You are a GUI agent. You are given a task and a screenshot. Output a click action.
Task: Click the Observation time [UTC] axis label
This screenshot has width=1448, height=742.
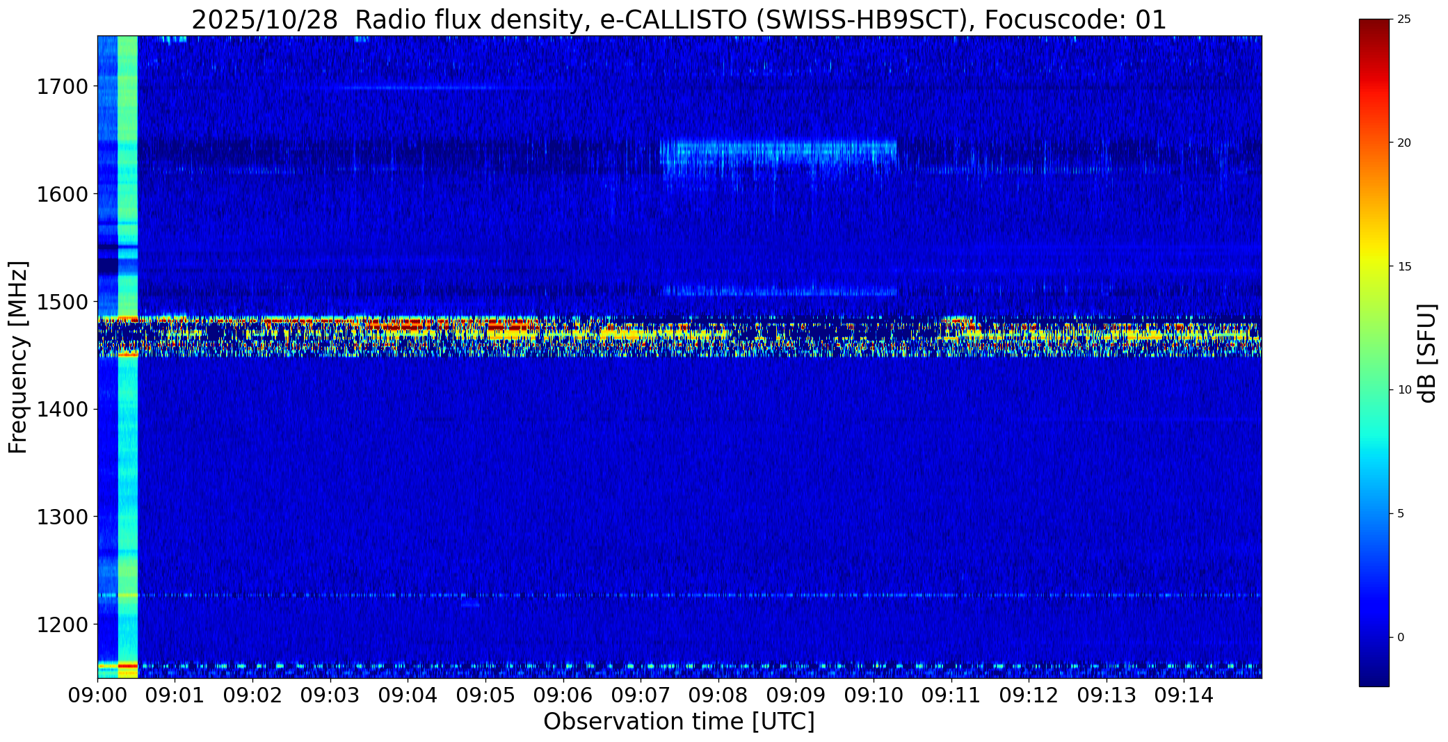679,722
